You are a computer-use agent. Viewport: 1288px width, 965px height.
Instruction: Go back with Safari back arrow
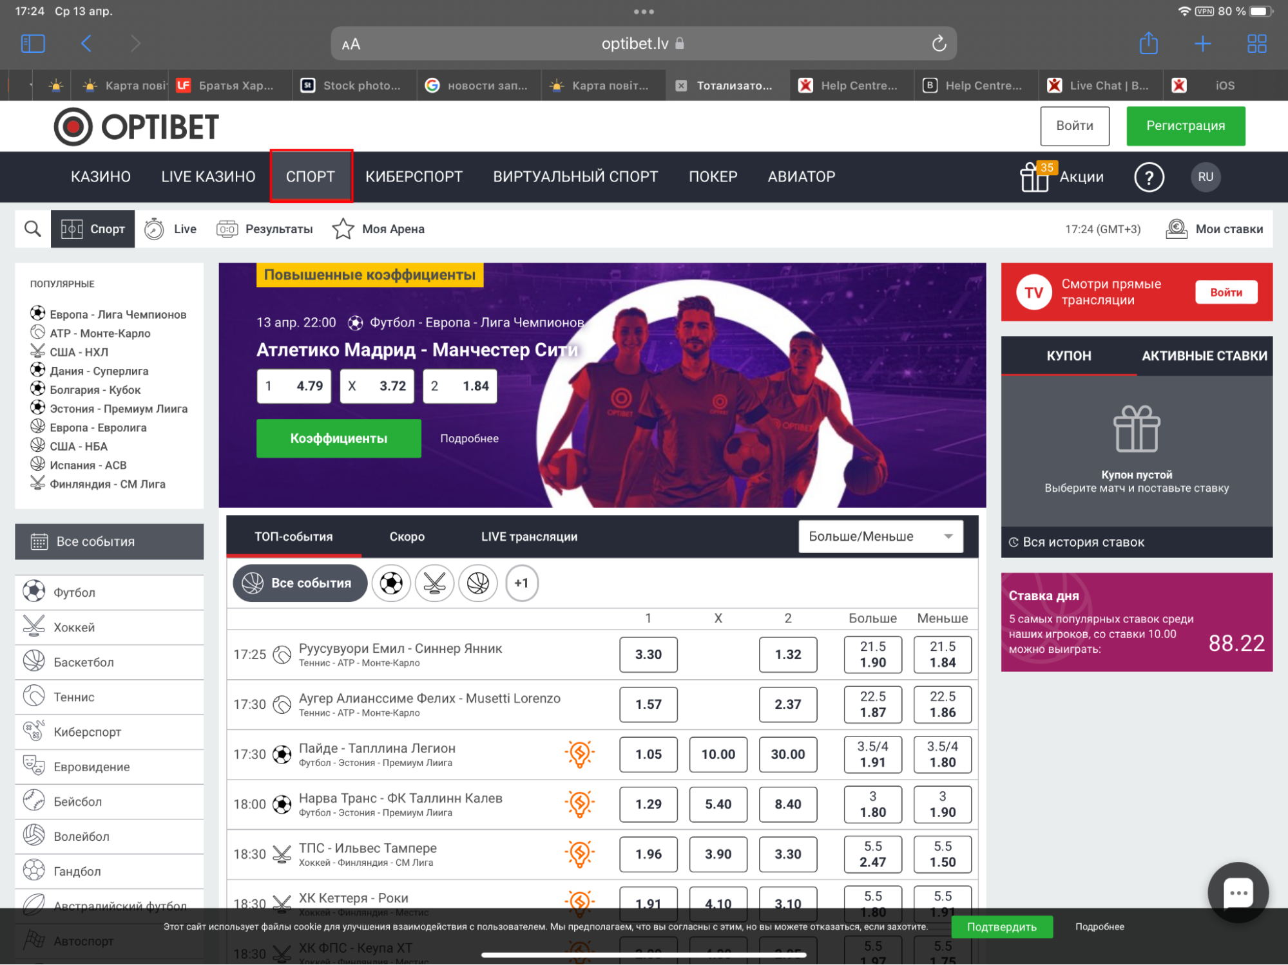coord(86,43)
